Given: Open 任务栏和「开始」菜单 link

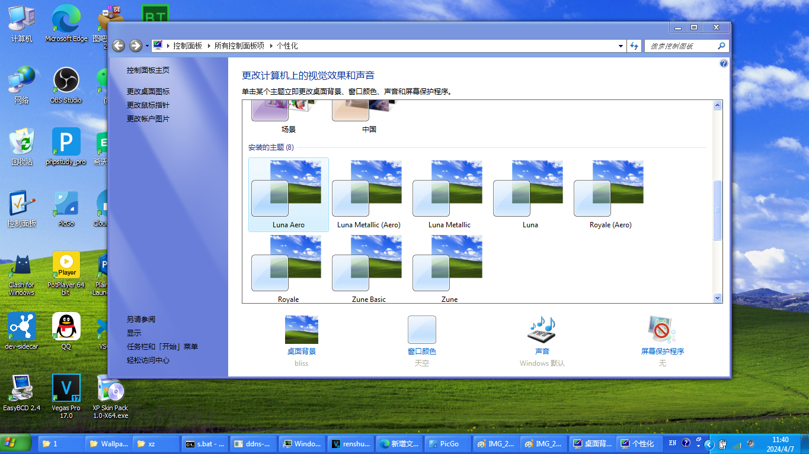Looking at the screenshot, I should tap(162, 346).
